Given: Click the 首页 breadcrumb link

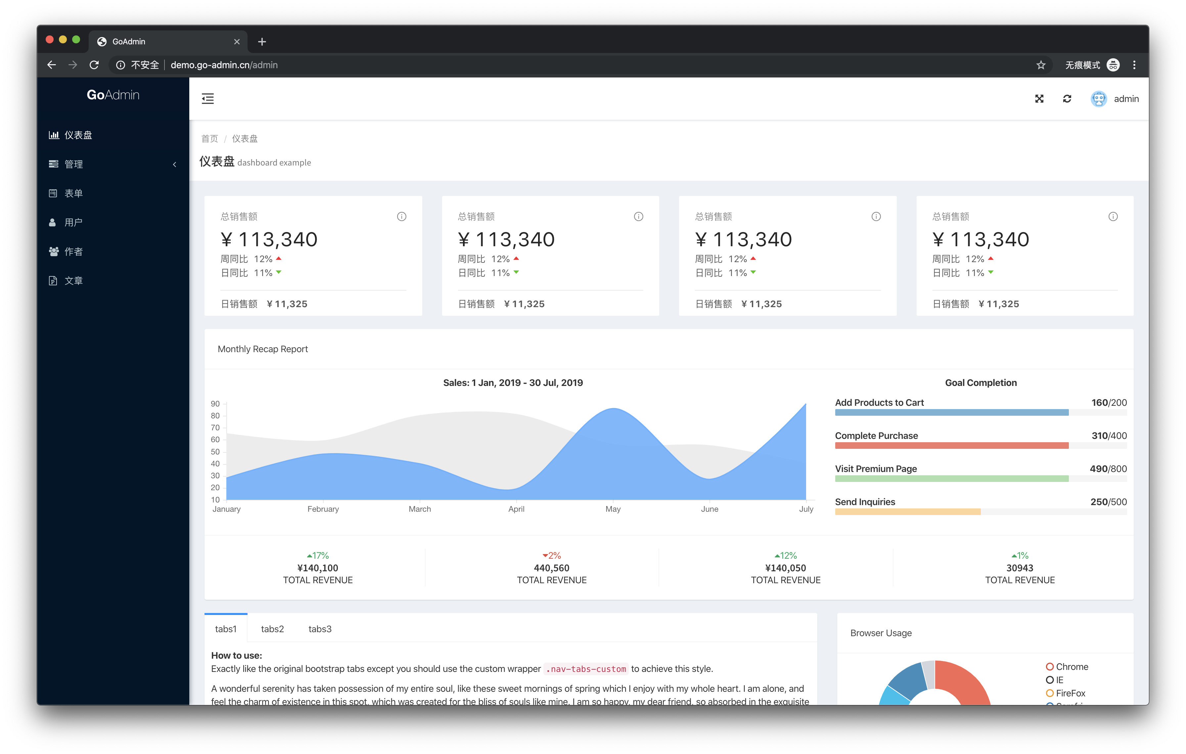Looking at the screenshot, I should click(209, 138).
